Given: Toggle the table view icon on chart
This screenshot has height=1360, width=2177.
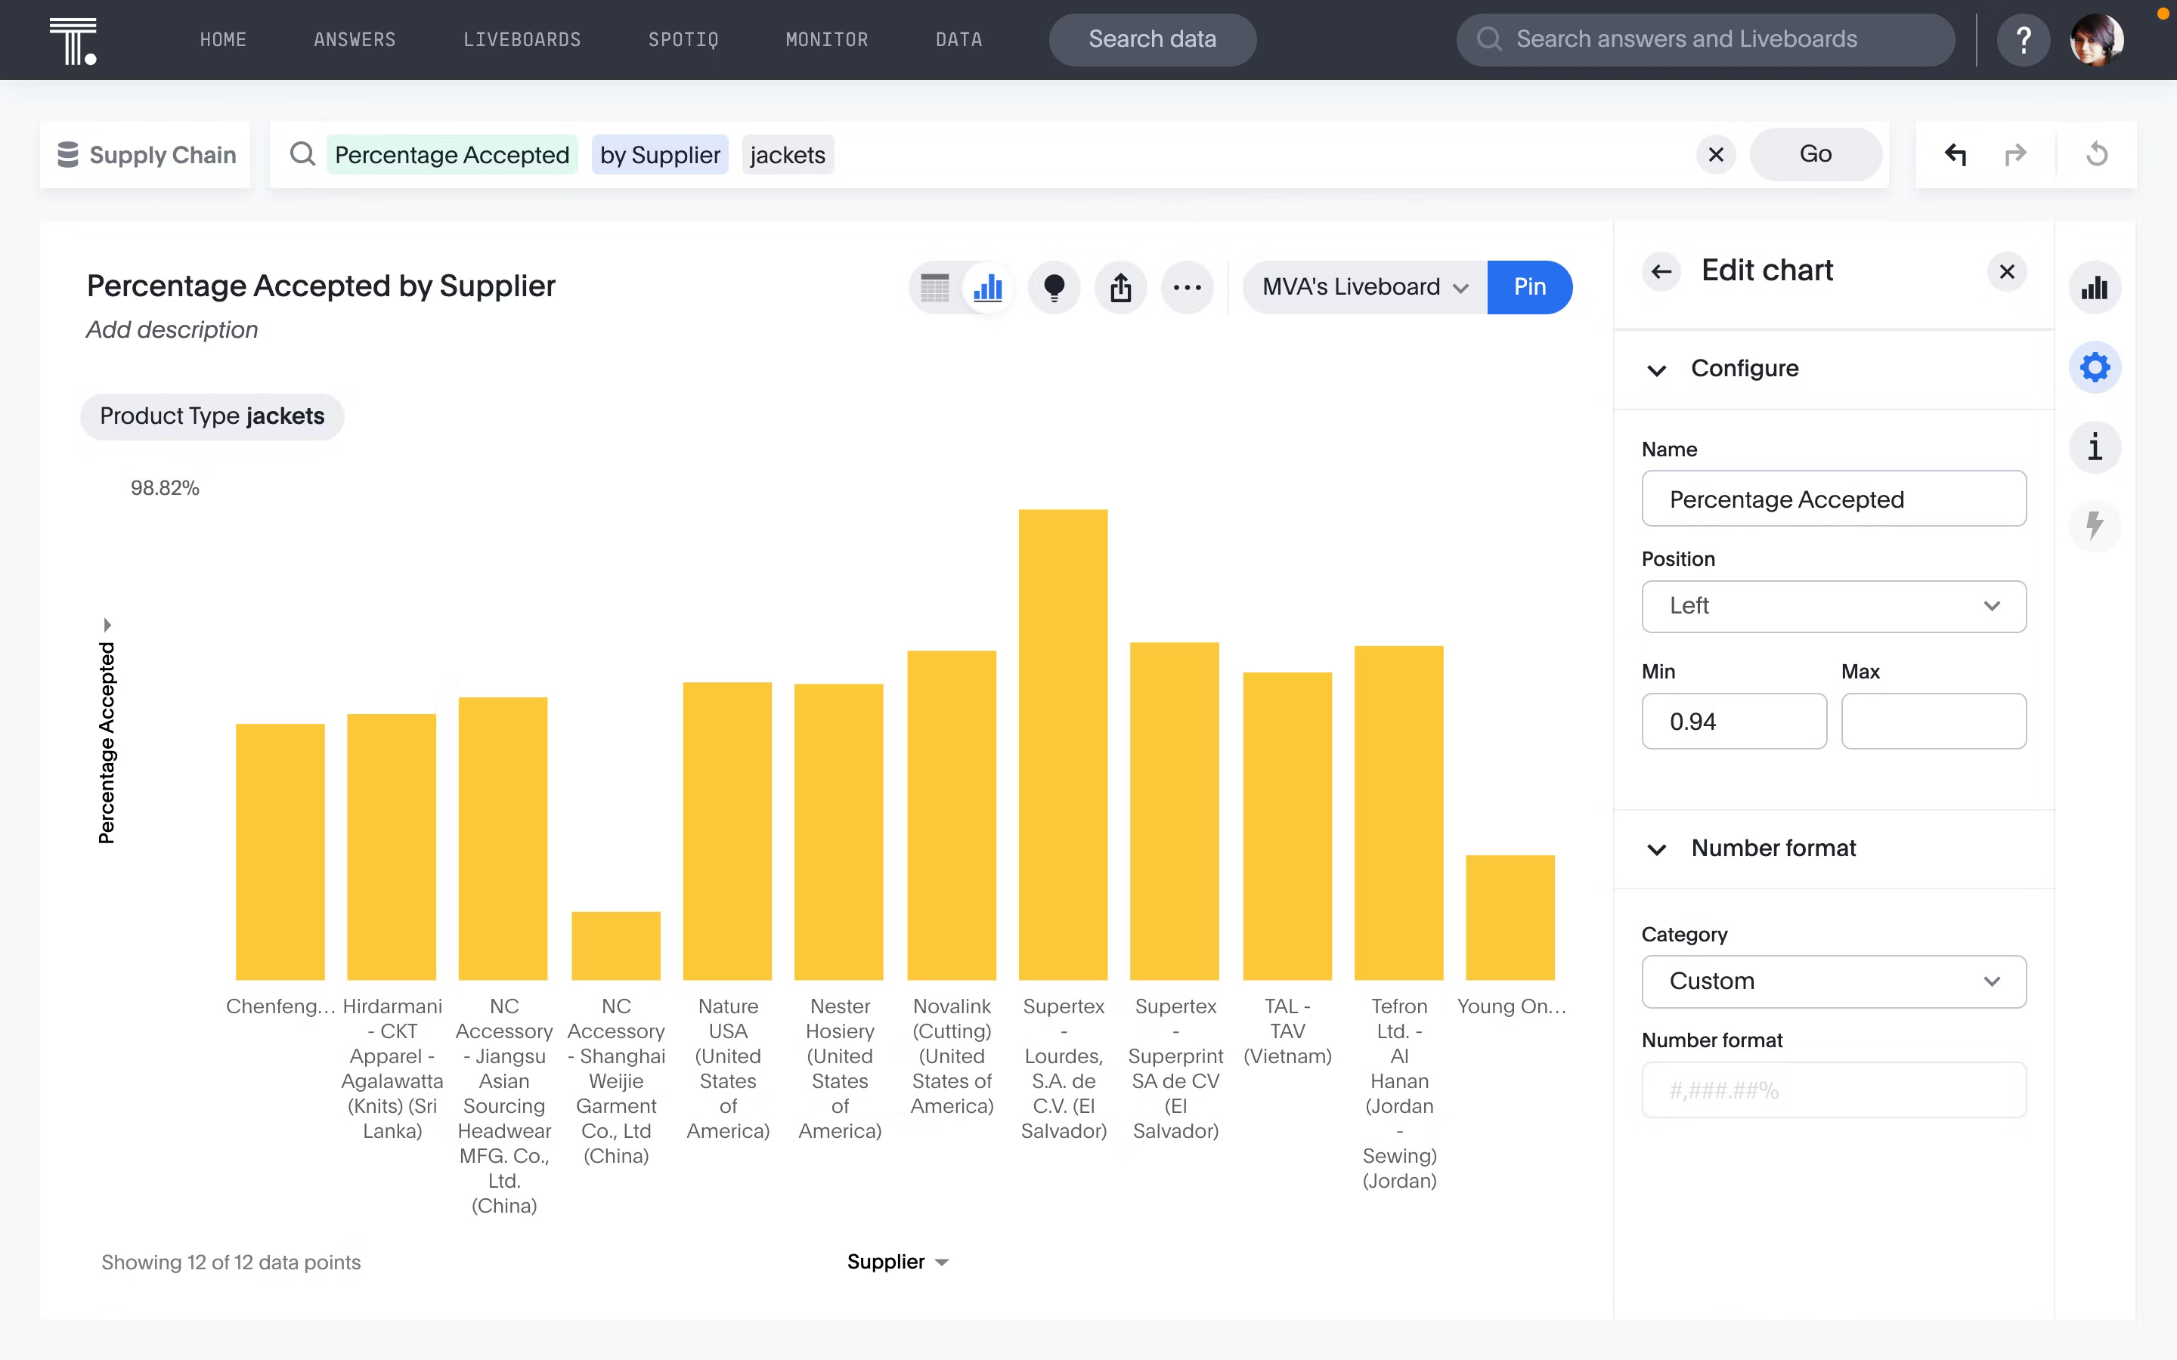Looking at the screenshot, I should (934, 286).
